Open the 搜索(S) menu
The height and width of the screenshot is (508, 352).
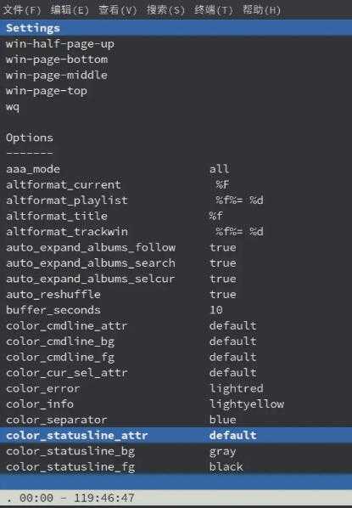click(x=165, y=10)
